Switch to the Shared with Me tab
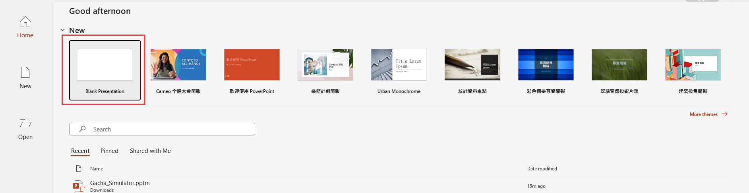The image size is (749, 193). click(150, 151)
